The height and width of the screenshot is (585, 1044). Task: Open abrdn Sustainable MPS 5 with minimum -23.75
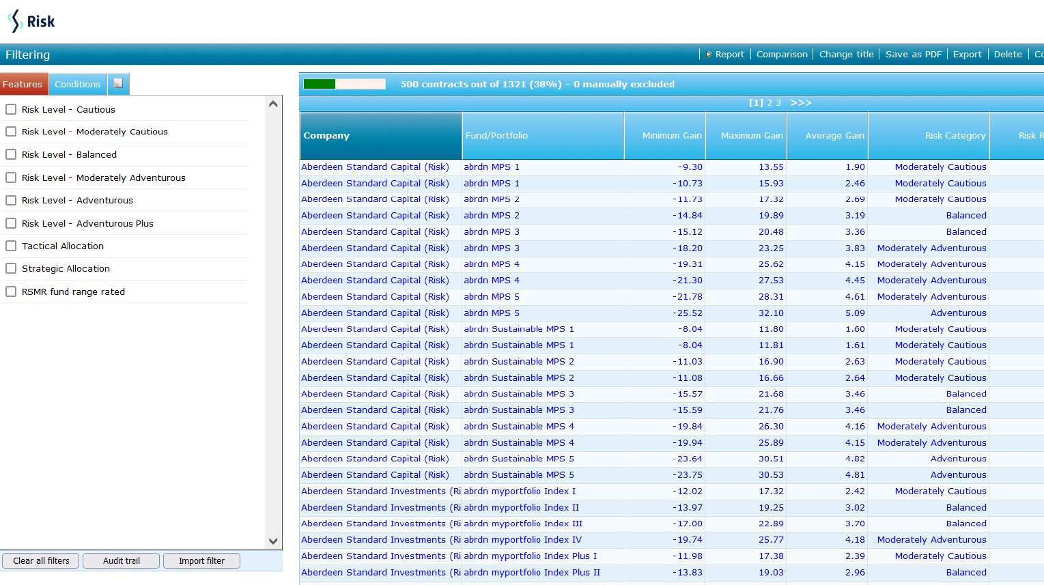tap(519, 474)
